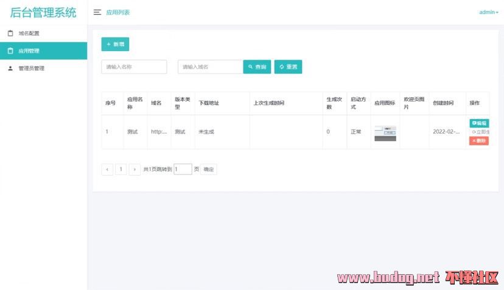Screen dimensions: 504x290
Task: Click the 编辑 edit button in row
Action: [x=479, y=123]
